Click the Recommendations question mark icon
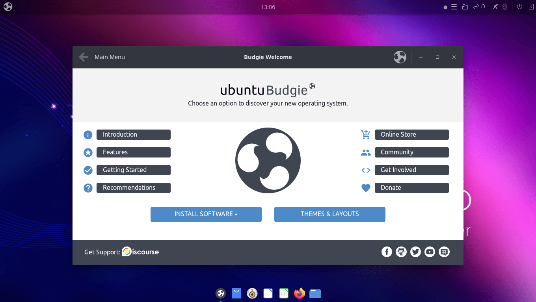Screen dimensions: 536x302 (x=88, y=188)
